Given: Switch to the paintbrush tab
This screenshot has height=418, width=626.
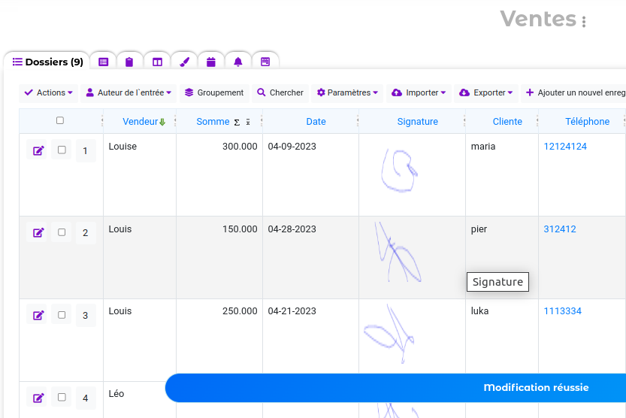Looking at the screenshot, I should point(184,62).
